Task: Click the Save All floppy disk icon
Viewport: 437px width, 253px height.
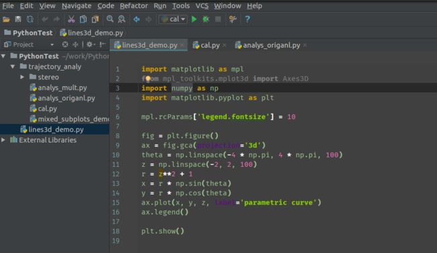Action: (x=18, y=20)
